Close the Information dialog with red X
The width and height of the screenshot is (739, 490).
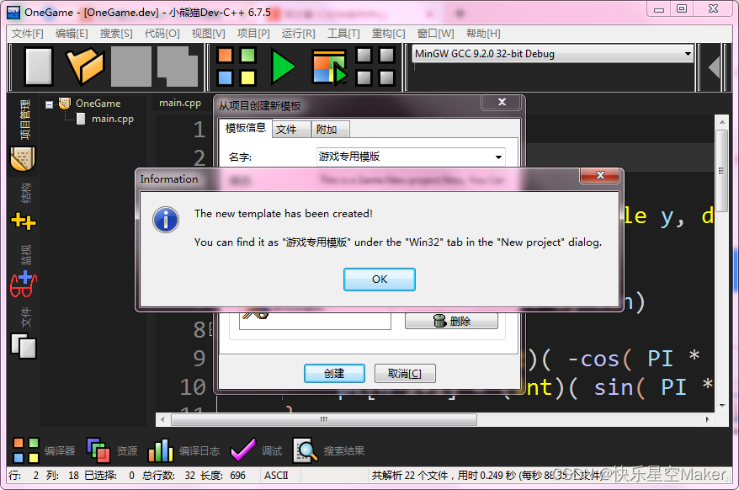600,175
